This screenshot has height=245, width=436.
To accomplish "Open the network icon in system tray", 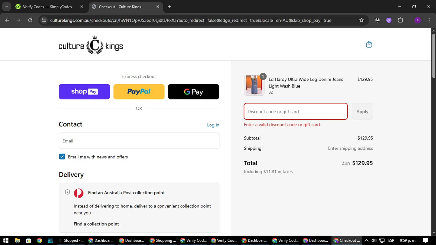I will click(382, 240).
